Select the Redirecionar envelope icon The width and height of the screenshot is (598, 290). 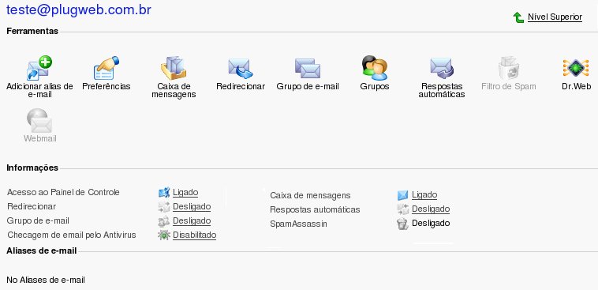241,68
